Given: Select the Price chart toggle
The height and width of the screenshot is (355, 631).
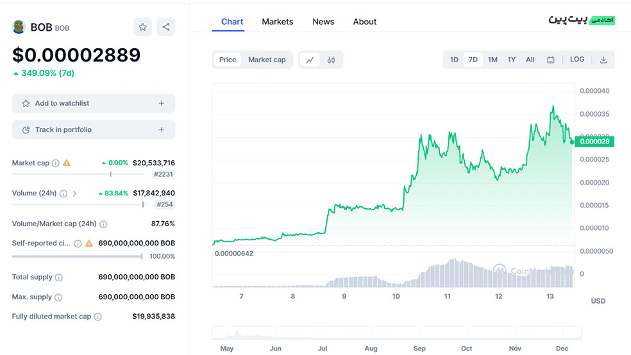Looking at the screenshot, I should [x=228, y=60].
